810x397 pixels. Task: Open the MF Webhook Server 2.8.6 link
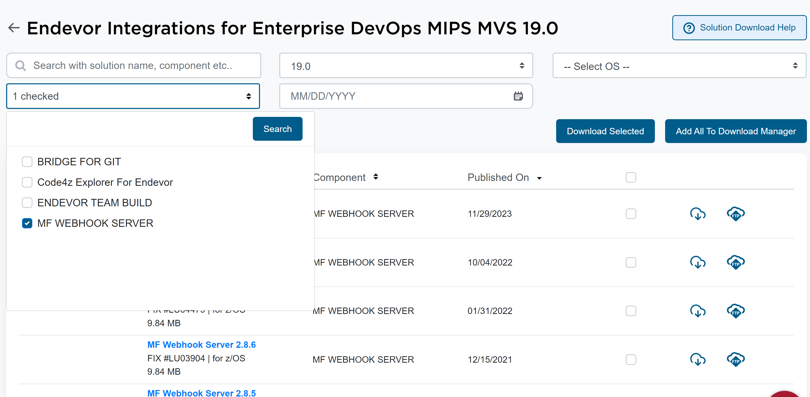(201, 344)
